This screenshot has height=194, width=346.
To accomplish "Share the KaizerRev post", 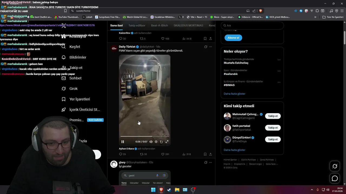I will pyautogui.click(x=211, y=39).
